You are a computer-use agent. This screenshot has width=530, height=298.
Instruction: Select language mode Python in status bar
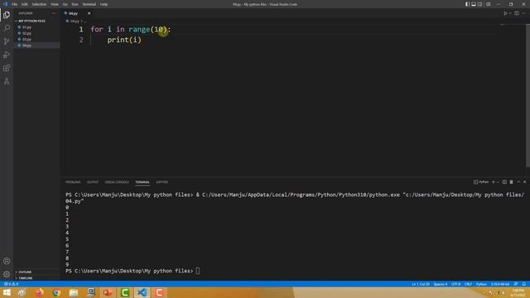point(481,284)
